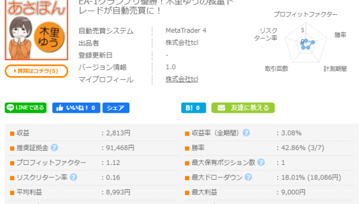Click the product title headline text
The image size is (363, 204).
pyautogui.click(x=157, y=7)
